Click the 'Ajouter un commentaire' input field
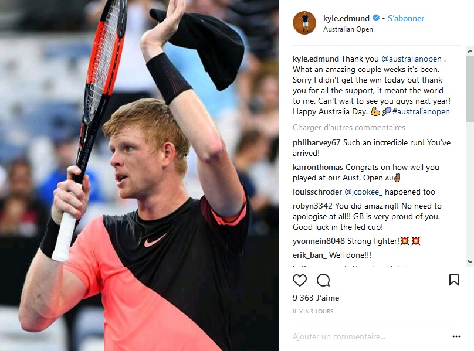 pyautogui.click(x=370, y=336)
